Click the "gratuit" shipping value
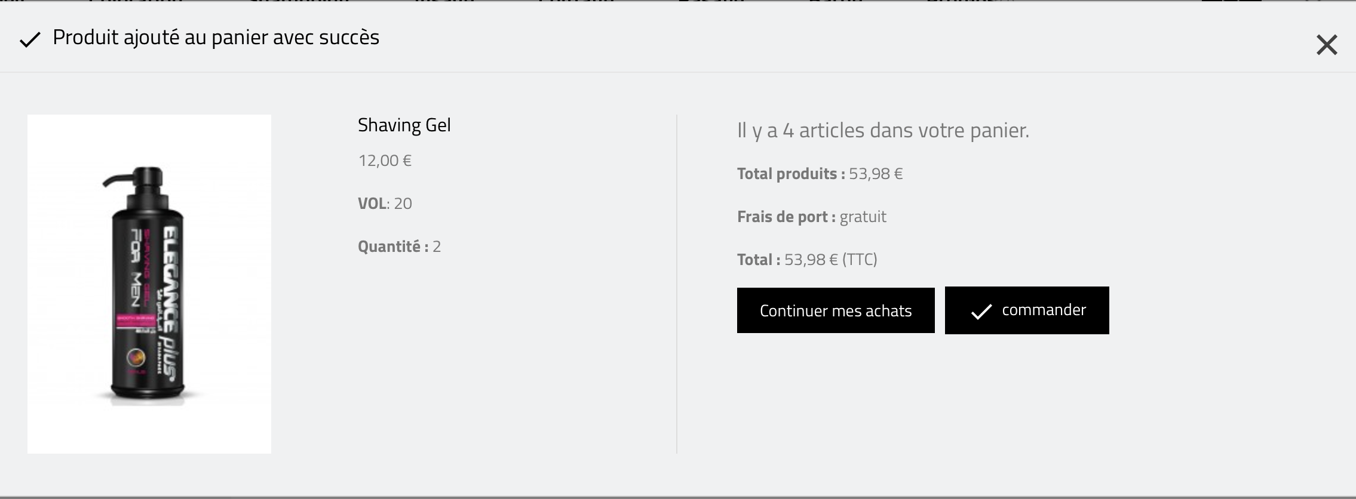Image resolution: width=1356 pixels, height=499 pixels. pos(863,217)
